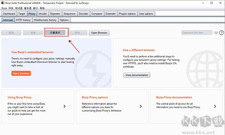225x135 pixels.
Task: Open the WebSockets history sub-tab
Action: [x=45, y=20]
